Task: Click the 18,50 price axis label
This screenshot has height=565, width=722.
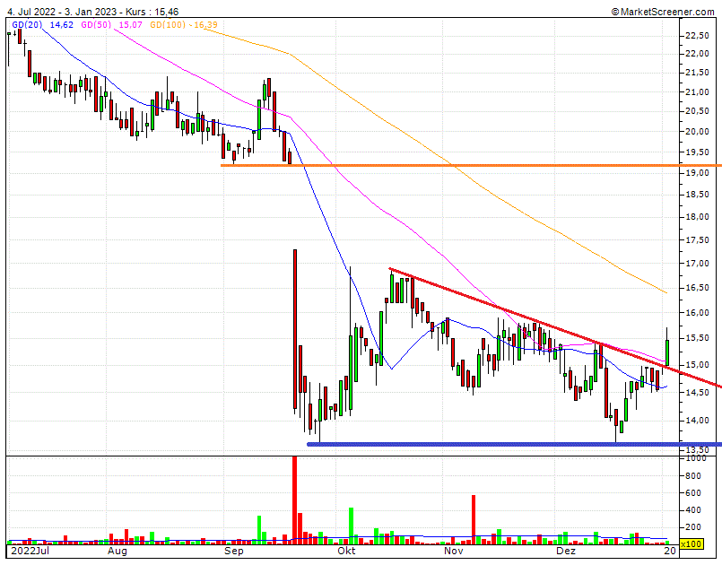Action: pos(697,195)
